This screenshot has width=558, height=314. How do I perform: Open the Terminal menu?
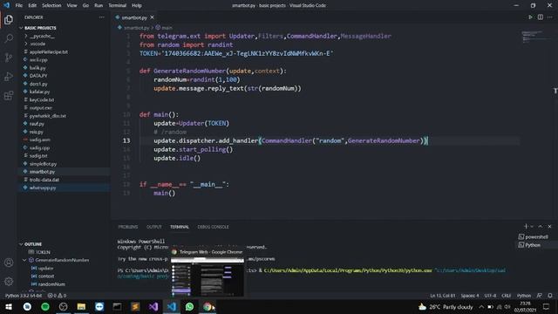tap(118, 5)
